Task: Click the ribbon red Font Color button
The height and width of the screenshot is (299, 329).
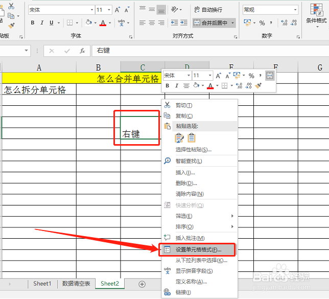Action: pos(103,22)
